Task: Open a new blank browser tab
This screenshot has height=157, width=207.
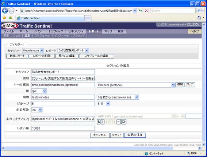Action: (x=88, y=18)
